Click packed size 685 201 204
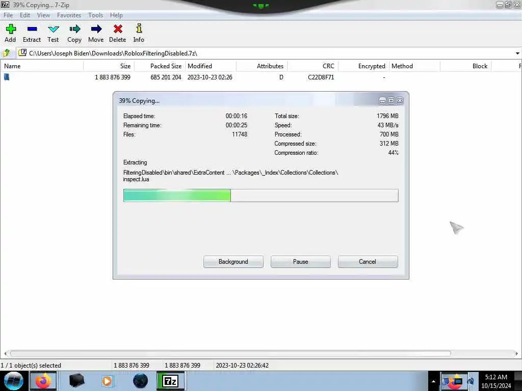The height and width of the screenshot is (391, 522). point(166,77)
